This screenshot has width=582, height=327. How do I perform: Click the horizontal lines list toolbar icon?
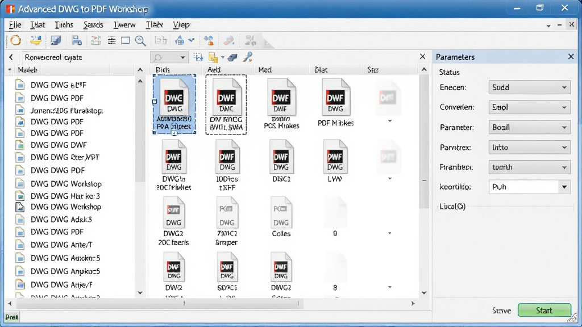tap(111, 40)
